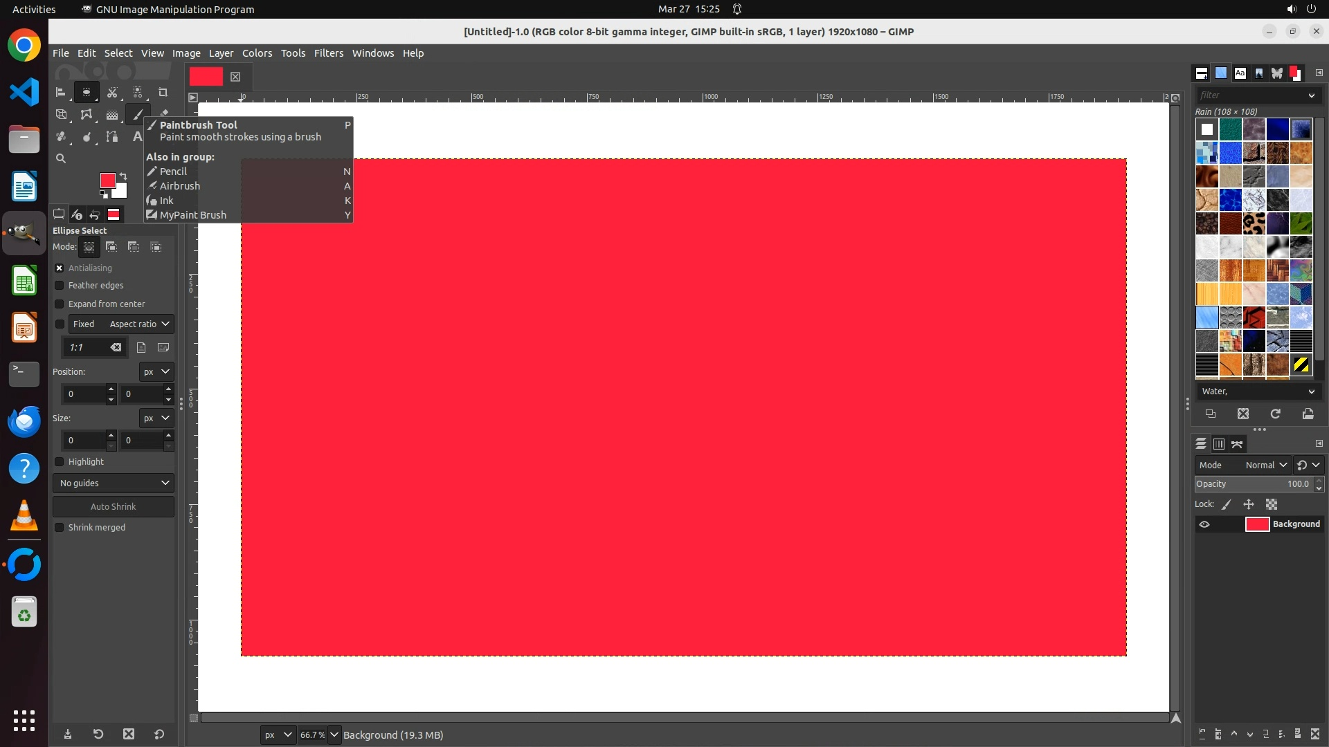This screenshot has width=1329, height=747.
Task: Open the Filters menu
Action: [328, 53]
